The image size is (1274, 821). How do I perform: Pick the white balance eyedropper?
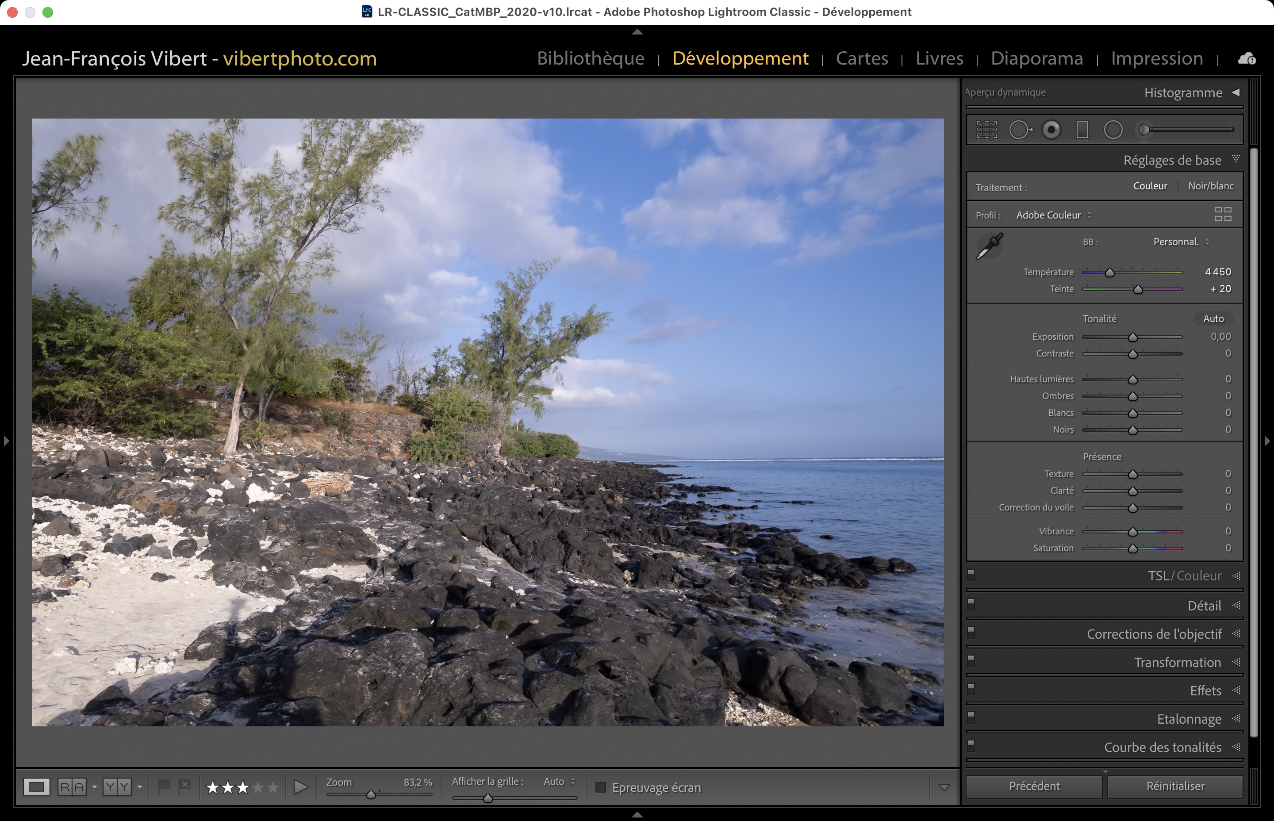coord(990,246)
